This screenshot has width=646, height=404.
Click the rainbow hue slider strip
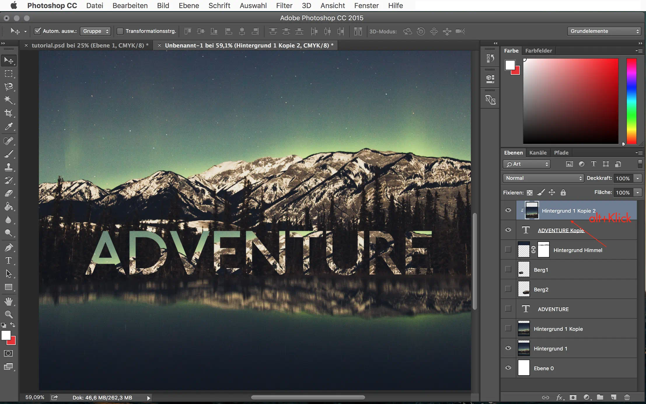click(631, 101)
